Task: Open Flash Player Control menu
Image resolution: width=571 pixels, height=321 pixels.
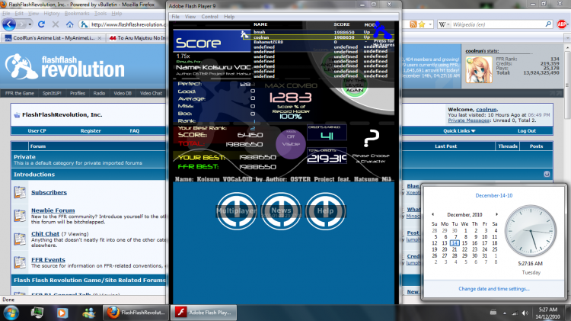Action: pyautogui.click(x=210, y=17)
